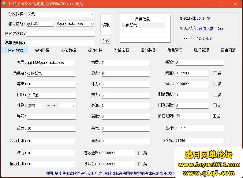Click the Version number 2.6.4.5

(205, 38)
